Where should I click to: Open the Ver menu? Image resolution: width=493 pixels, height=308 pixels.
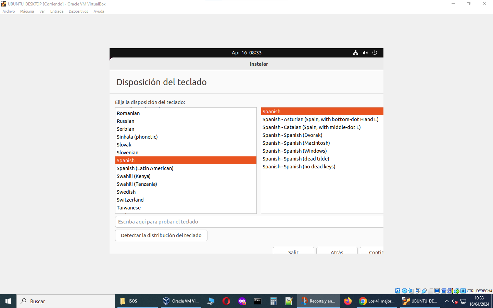[42, 11]
